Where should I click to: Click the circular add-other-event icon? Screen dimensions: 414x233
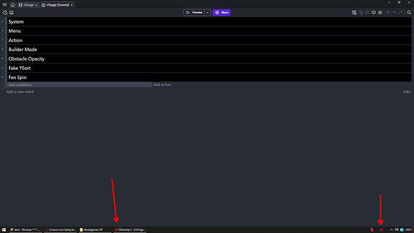click(380, 13)
